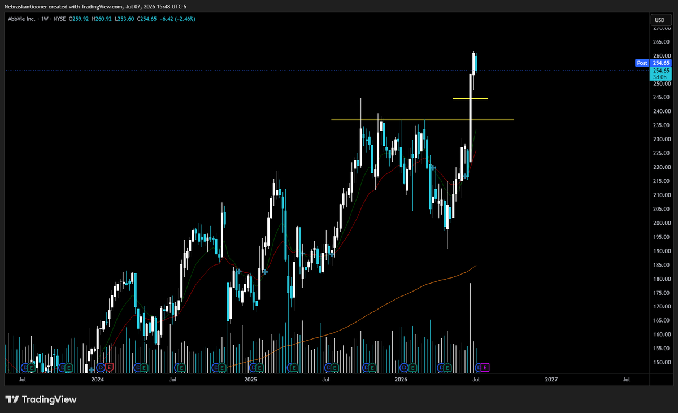
Task: Click the 240.00 price axis label
Action: coord(661,111)
